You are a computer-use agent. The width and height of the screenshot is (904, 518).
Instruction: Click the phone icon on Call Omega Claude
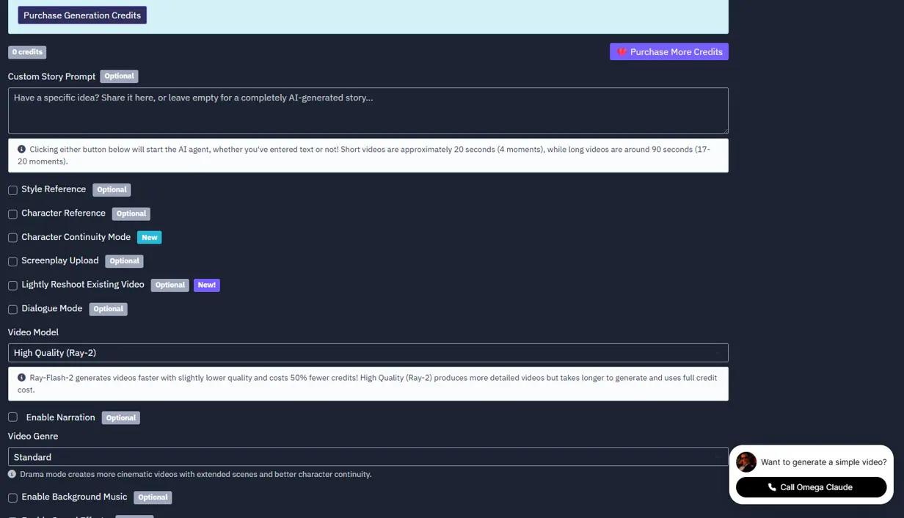click(772, 487)
